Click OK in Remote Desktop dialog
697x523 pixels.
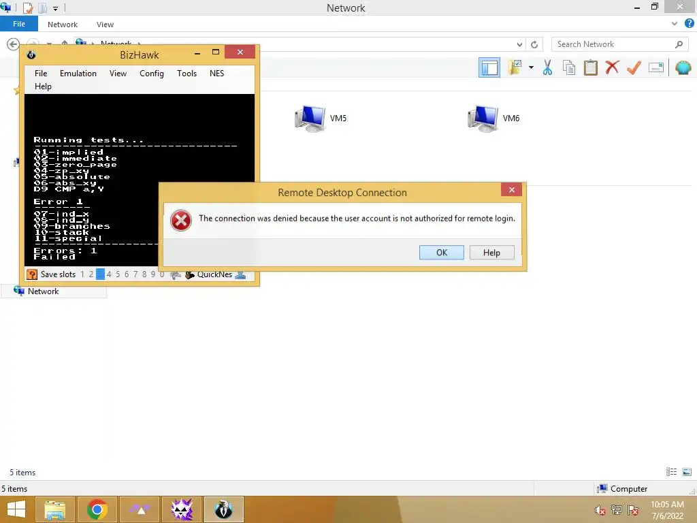pos(441,253)
